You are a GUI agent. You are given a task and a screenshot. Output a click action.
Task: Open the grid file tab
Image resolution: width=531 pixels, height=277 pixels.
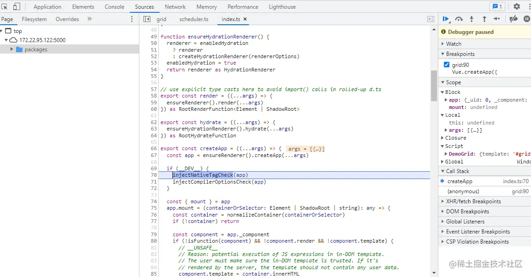pos(161,19)
